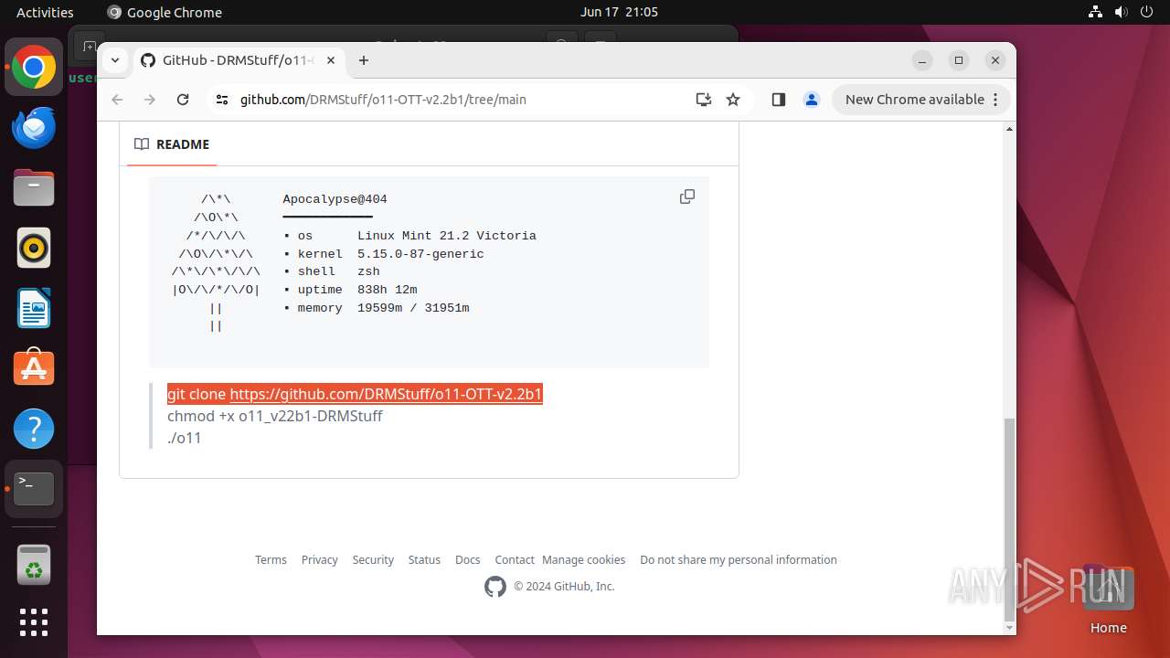Launch LibreOffice Writer from the dock

[34, 309]
